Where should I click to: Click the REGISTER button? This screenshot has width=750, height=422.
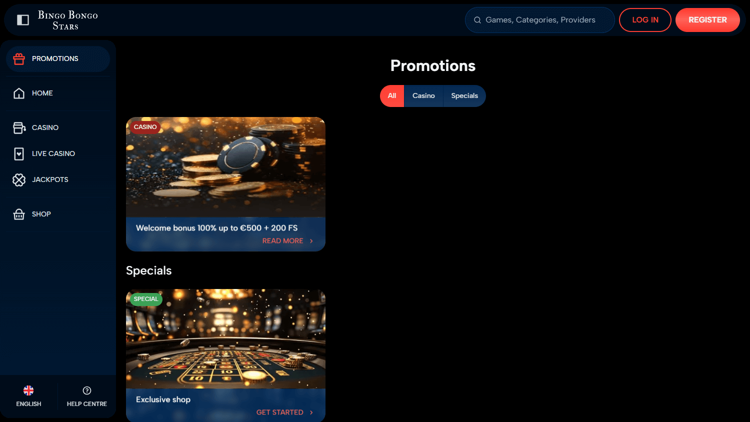click(707, 20)
